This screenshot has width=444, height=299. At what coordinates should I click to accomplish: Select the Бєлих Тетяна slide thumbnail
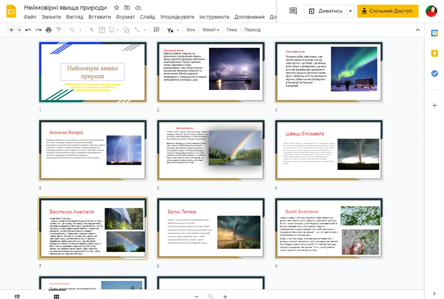coord(211,228)
